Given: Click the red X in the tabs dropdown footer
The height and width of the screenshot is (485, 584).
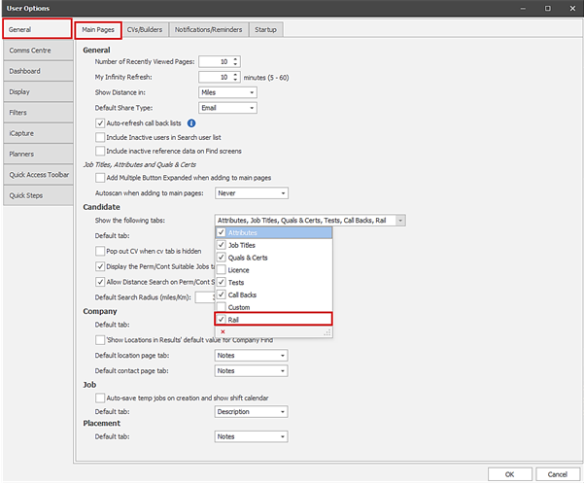Looking at the screenshot, I should 223,331.
